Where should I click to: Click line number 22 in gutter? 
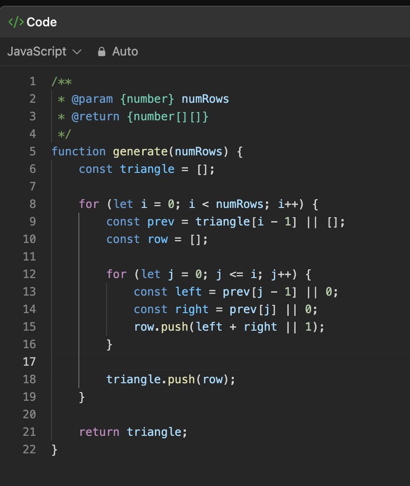[x=29, y=449]
